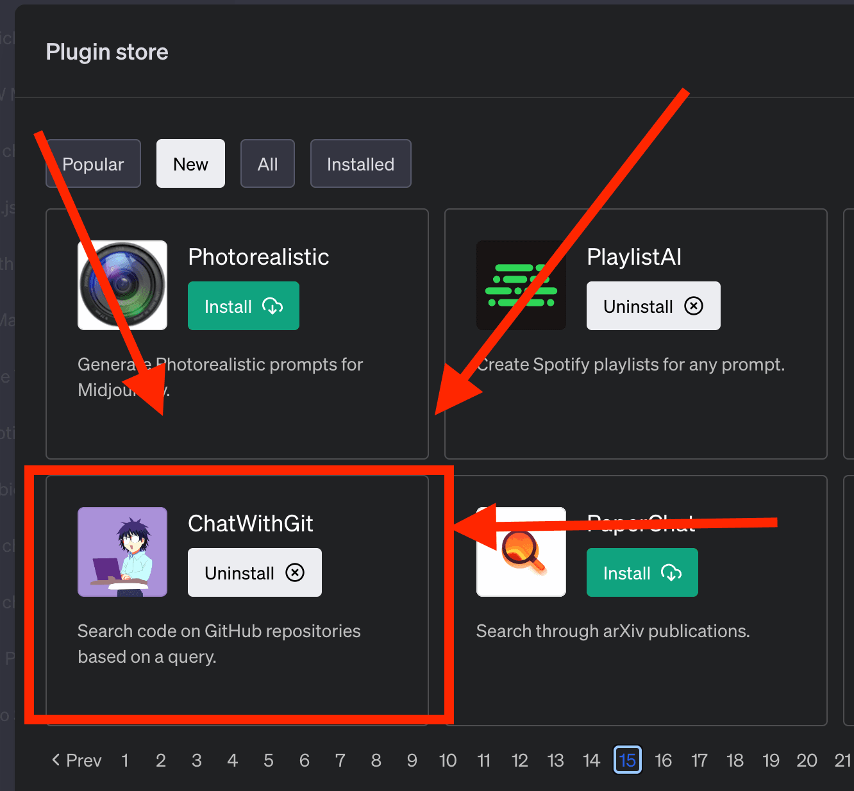The width and height of the screenshot is (854, 791).
Task: Go to page 6
Action: 305,760
